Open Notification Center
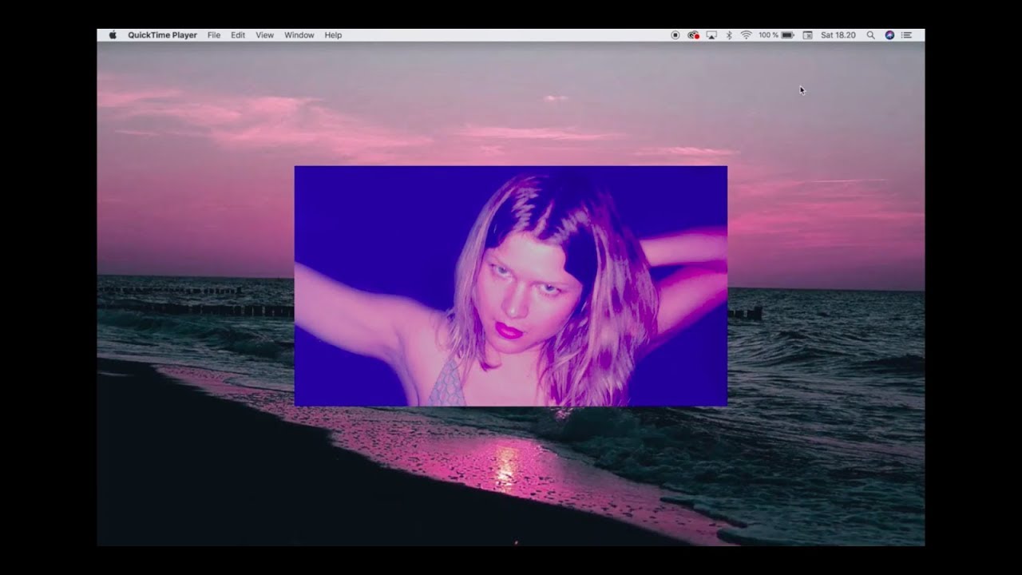Screen dimensions: 1022x575 tap(906, 35)
